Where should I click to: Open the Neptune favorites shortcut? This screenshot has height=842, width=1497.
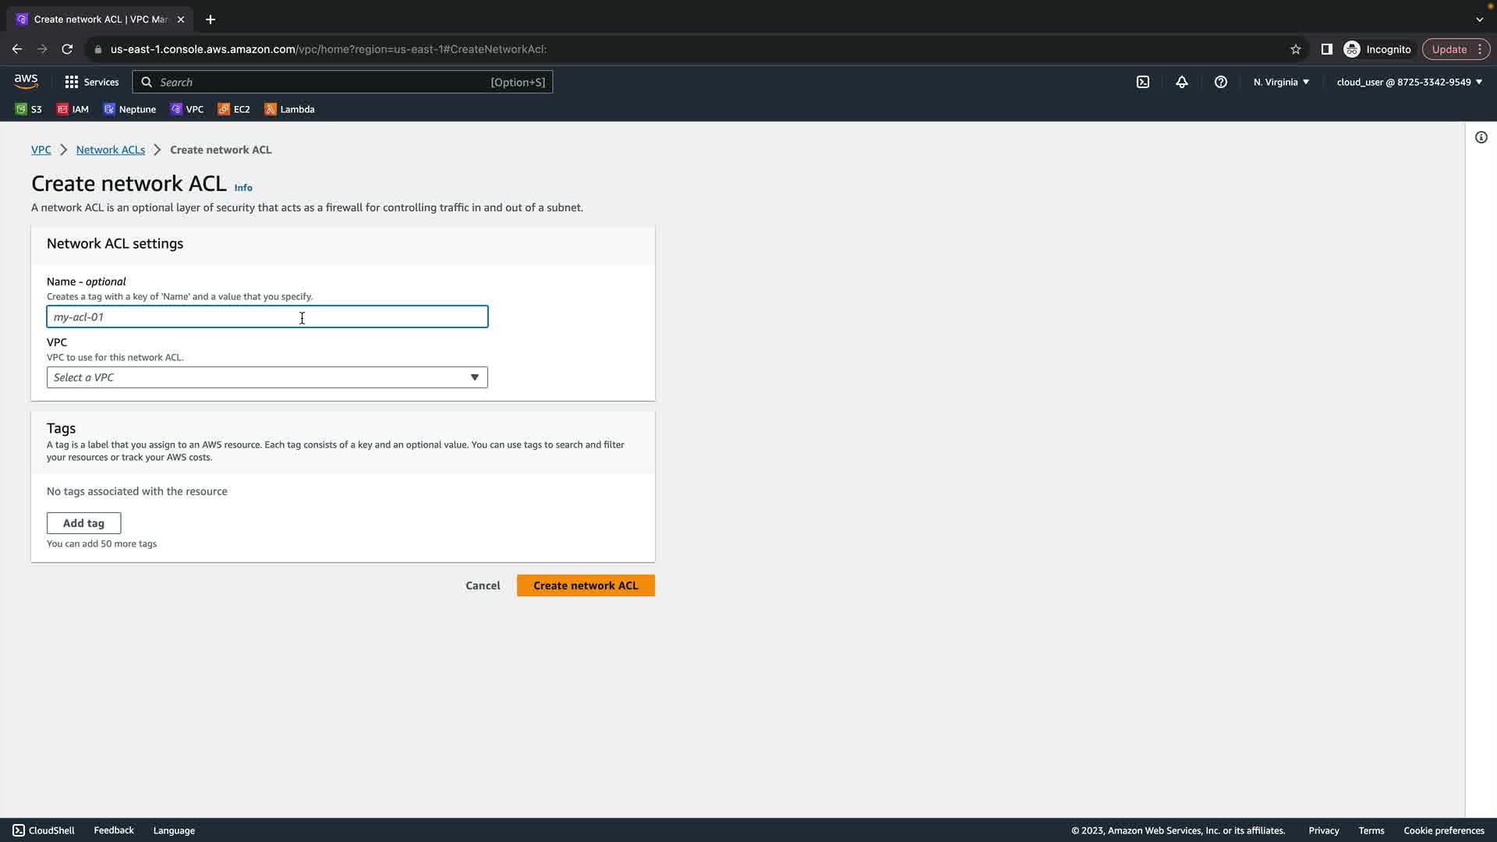(129, 109)
